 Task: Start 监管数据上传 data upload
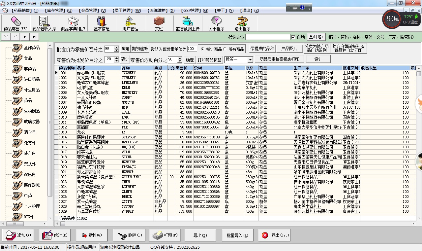point(188,23)
